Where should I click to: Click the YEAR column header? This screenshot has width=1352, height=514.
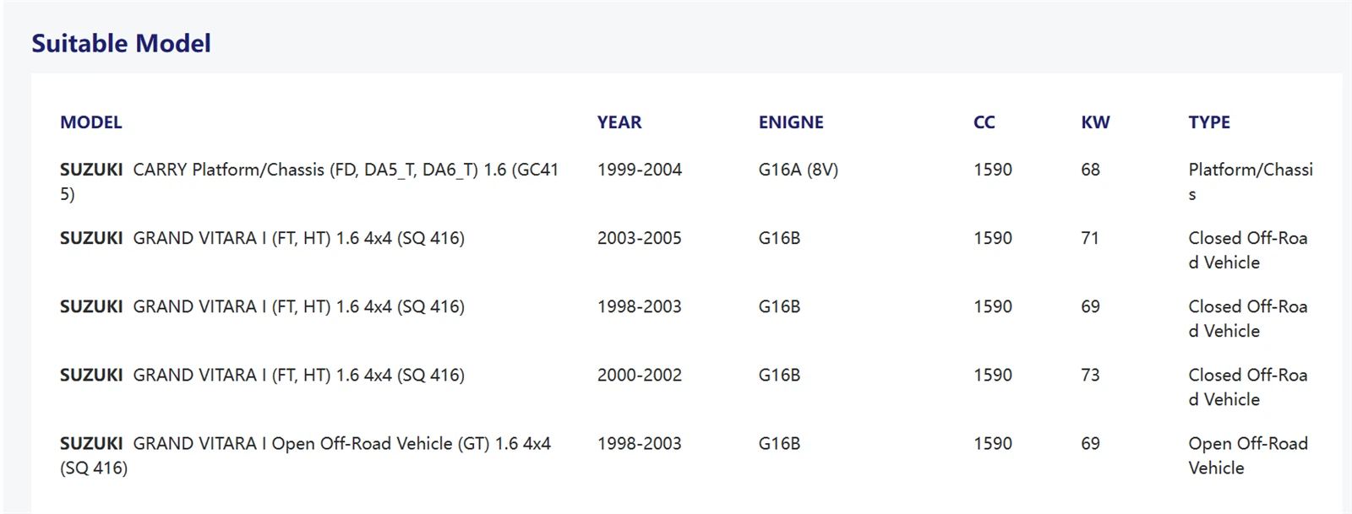click(x=619, y=122)
